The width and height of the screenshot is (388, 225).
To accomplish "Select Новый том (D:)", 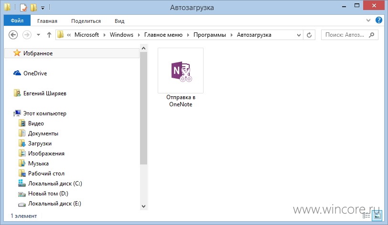I will (x=48, y=194).
